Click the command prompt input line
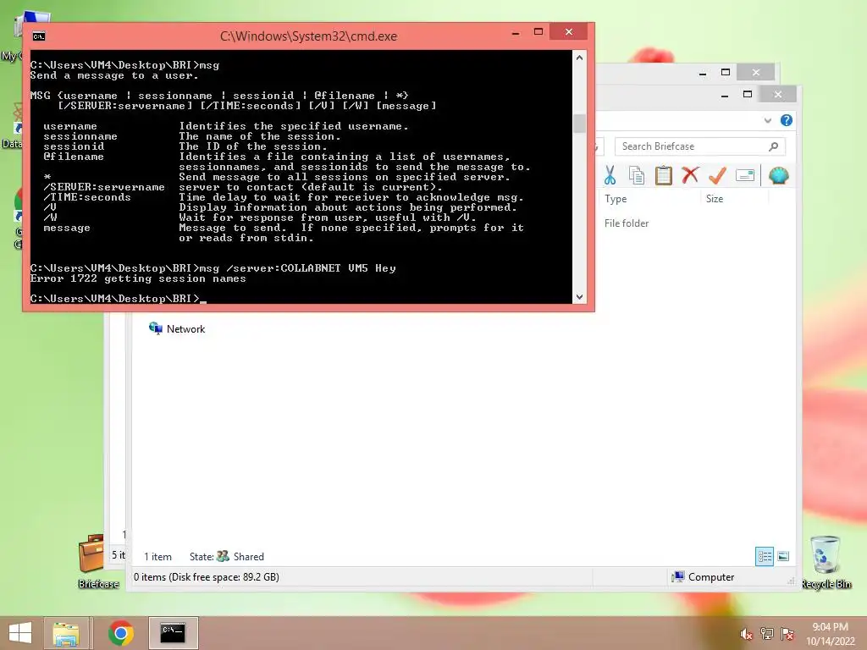Screen dimensions: 867x650 pos(118,299)
